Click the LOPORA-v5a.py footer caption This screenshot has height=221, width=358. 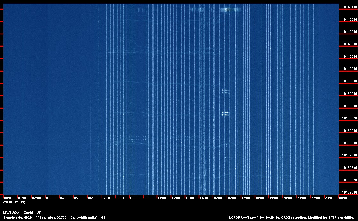(x=291, y=217)
